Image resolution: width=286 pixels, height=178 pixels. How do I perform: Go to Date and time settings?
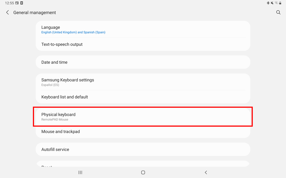[x=143, y=62]
